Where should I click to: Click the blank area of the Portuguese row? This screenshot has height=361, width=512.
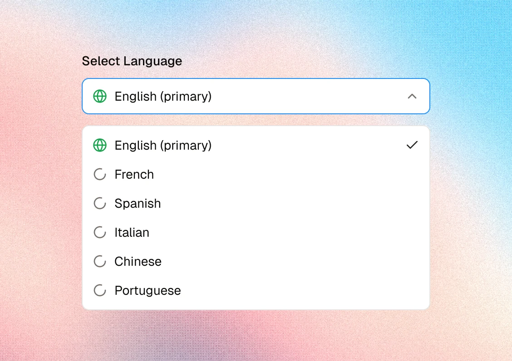(x=304, y=291)
